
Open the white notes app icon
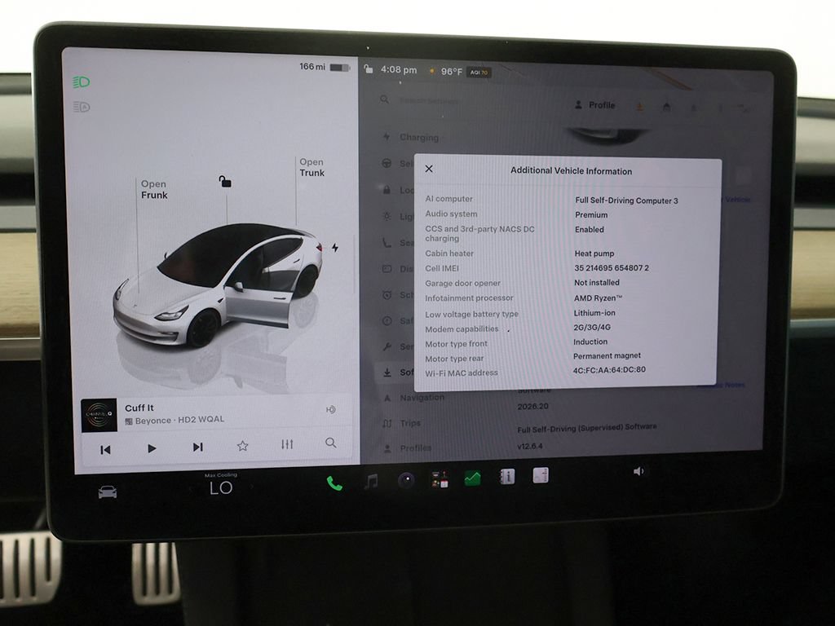(541, 475)
